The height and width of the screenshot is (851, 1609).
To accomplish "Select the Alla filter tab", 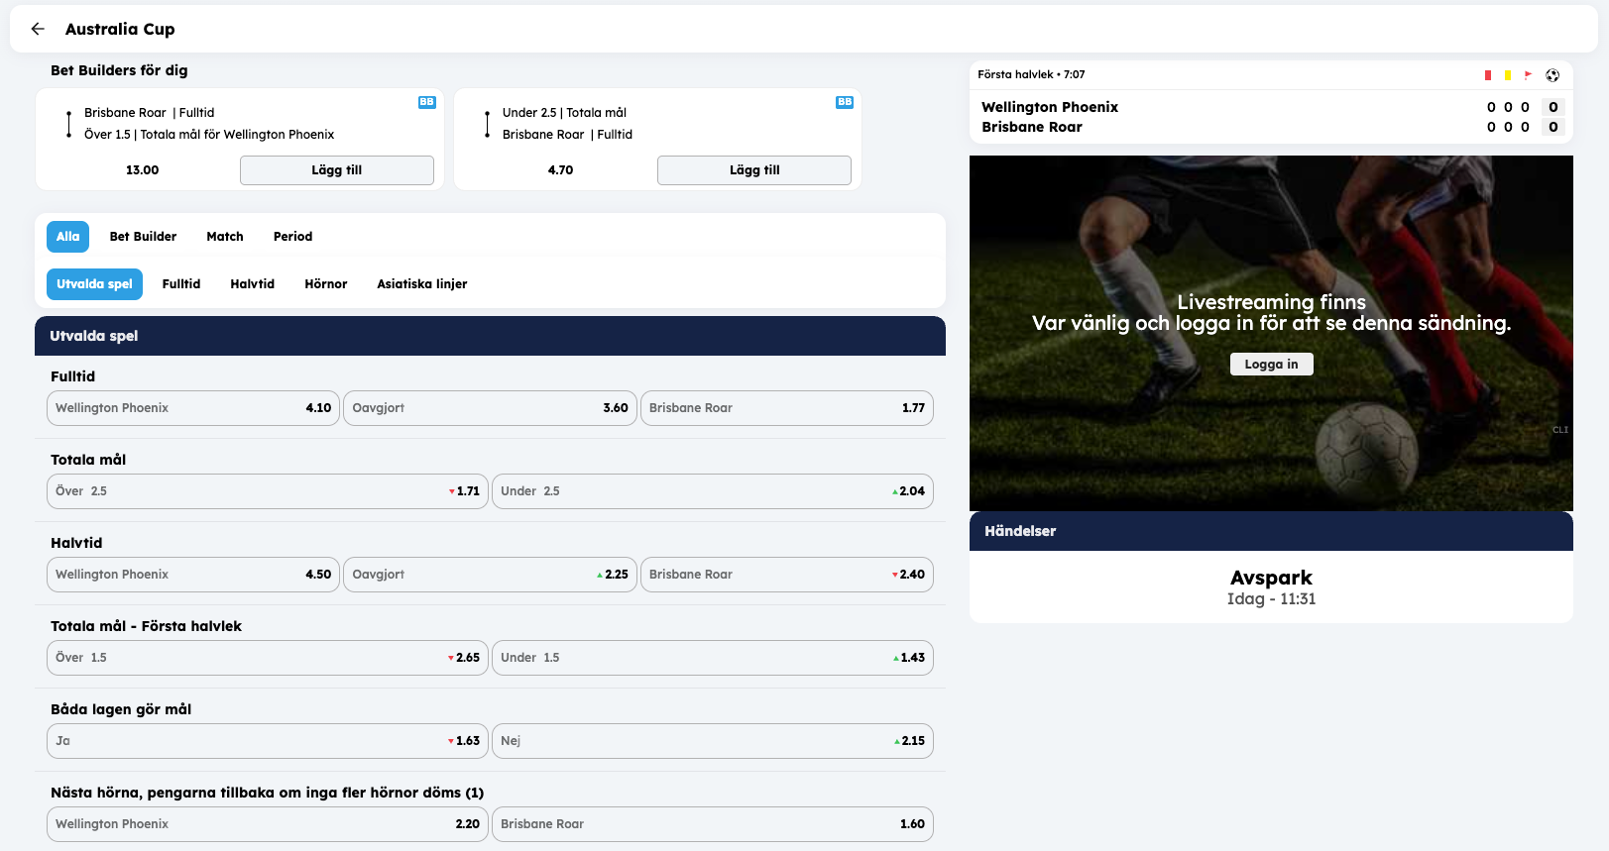I will [67, 237].
